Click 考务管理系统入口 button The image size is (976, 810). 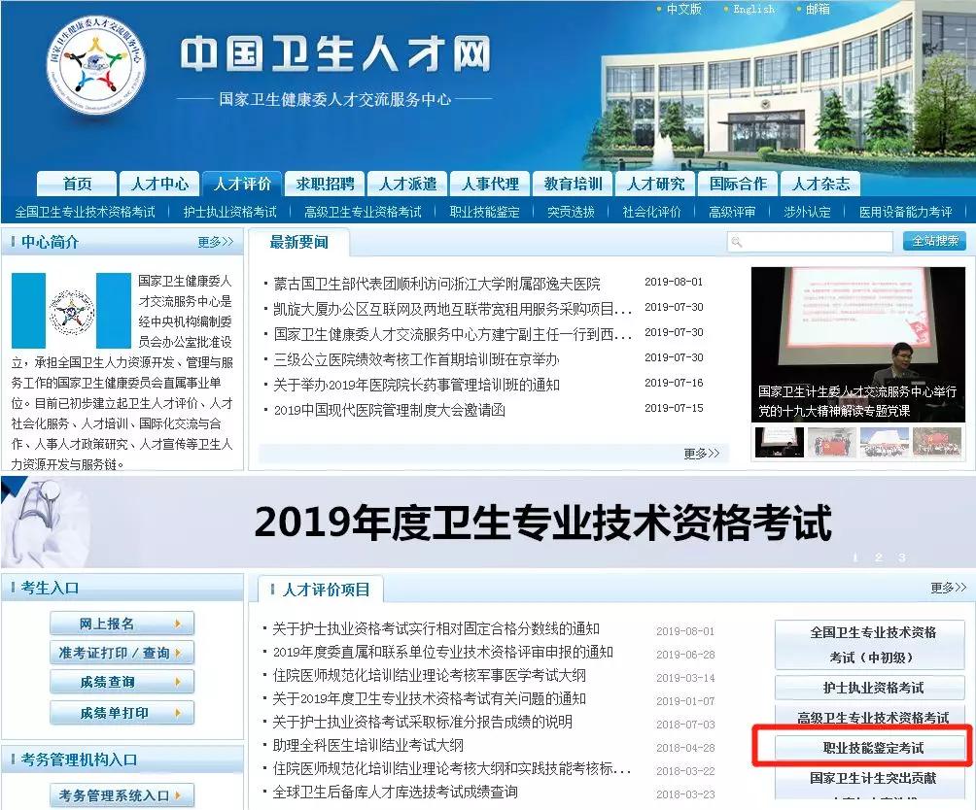tap(122, 795)
